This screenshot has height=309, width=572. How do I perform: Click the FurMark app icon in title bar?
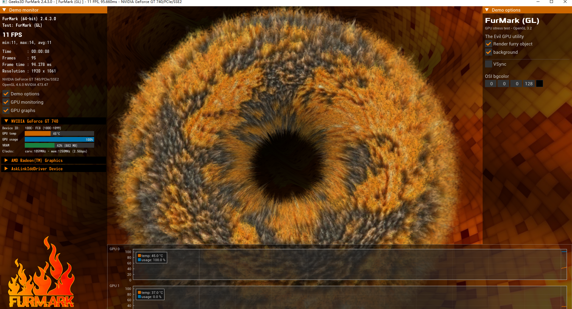4,2
